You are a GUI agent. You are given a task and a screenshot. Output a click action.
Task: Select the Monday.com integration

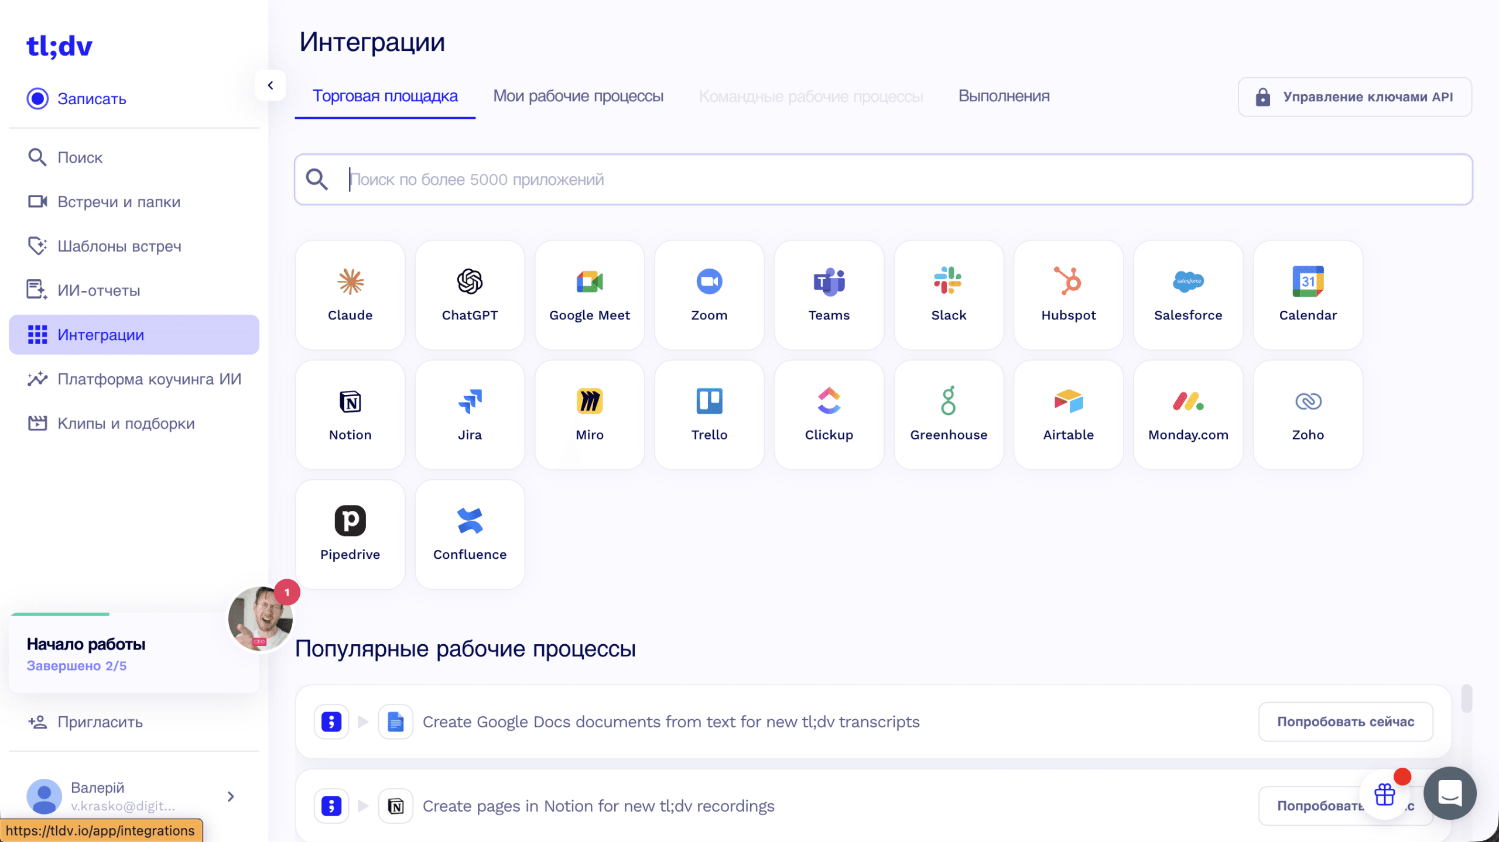point(1188,415)
